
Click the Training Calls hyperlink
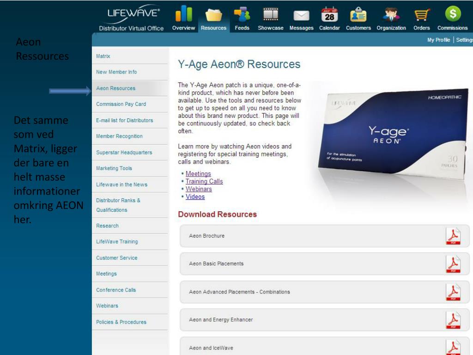tap(204, 181)
